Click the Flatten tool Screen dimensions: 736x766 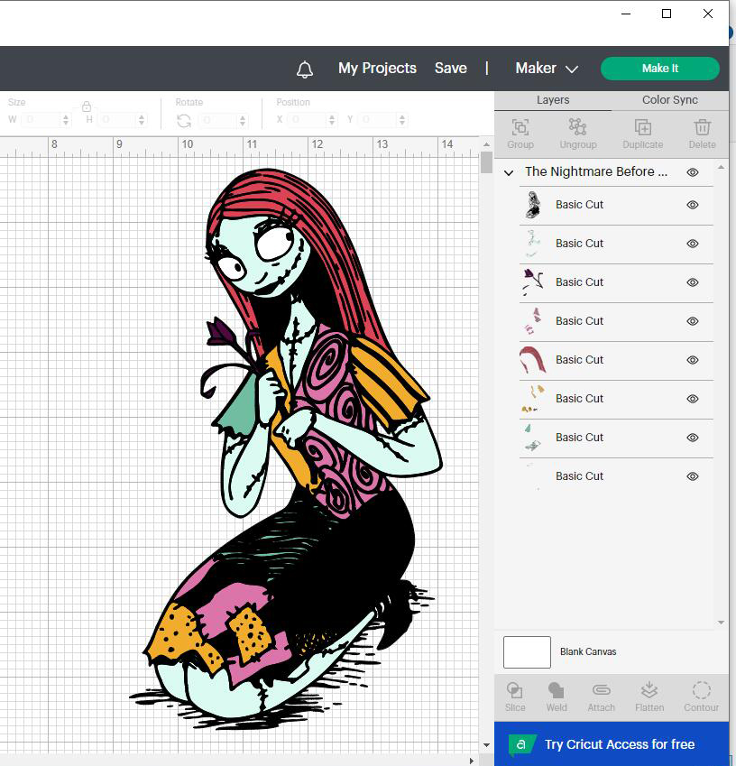point(649,690)
